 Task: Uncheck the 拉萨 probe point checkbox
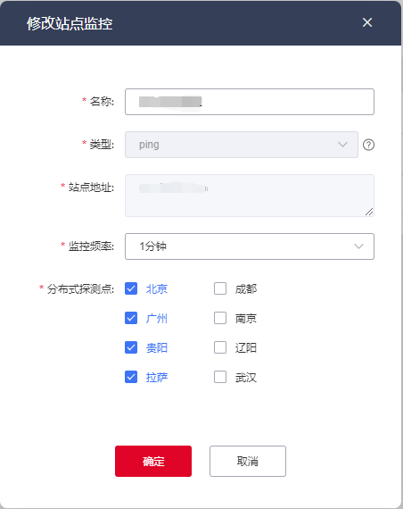pos(131,377)
